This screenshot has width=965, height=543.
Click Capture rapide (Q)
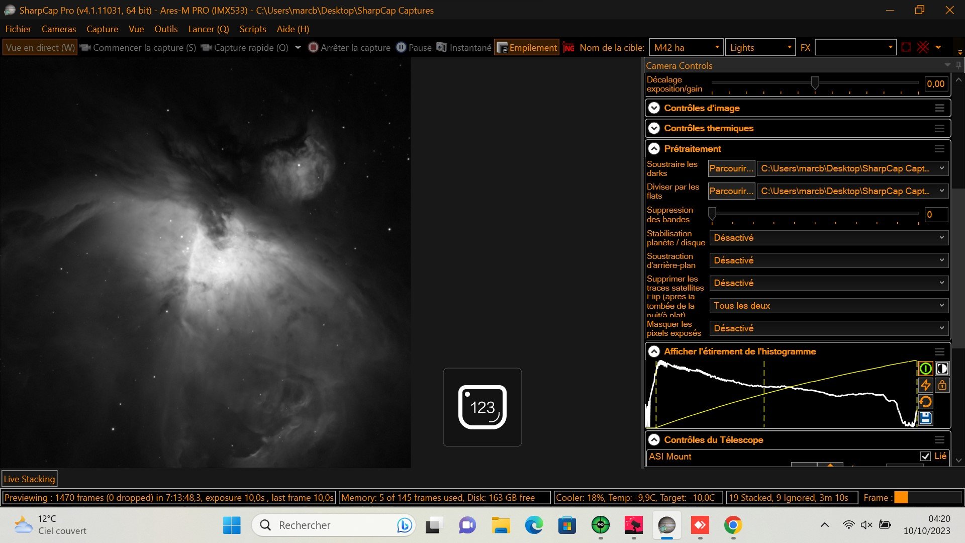(x=244, y=47)
